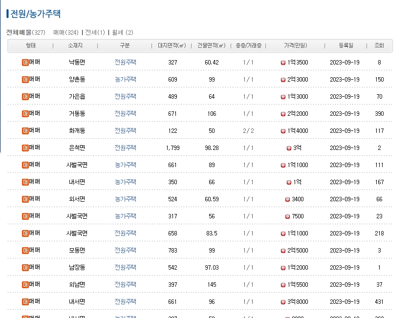Image resolution: width=409 pixels, height=318 pixels.
Task: Click the price icon beside 1억3500
Action: coord(282,62)
